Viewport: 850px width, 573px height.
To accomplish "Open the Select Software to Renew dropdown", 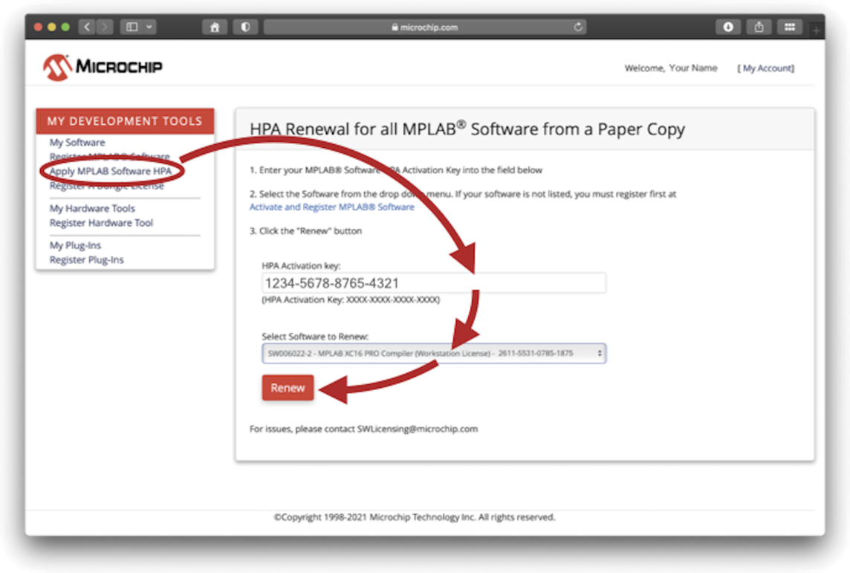I will point(434,353).
